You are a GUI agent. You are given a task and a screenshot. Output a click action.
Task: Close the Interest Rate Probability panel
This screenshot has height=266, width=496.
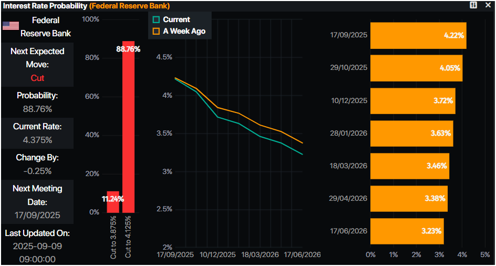(x=488, y=5)
